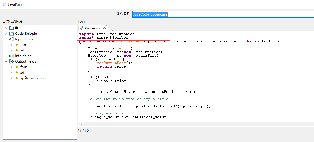Select the Output fields tree item
Viewport: 314px width, 142px height.
pyautogui.click(x=26, y=61)
